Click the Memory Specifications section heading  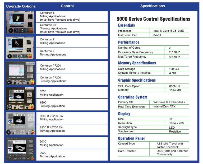(x=137, y=63)
